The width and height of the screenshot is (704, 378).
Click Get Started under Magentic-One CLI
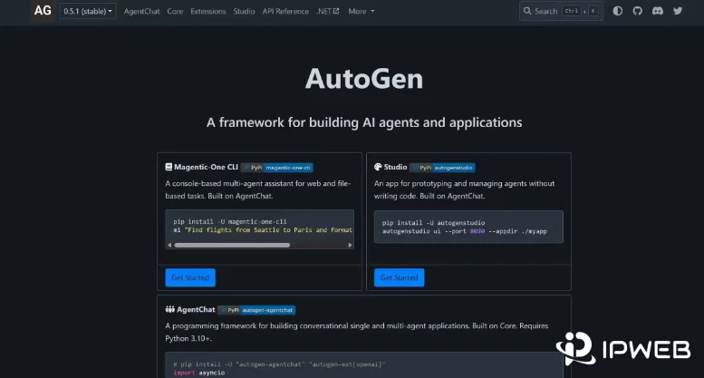pos(190,277)
